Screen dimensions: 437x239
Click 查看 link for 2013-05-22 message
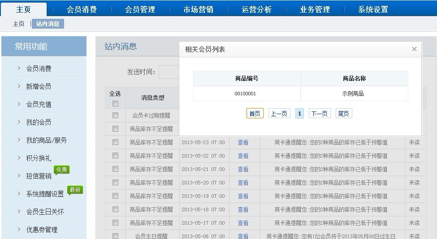tap(243, 156)
